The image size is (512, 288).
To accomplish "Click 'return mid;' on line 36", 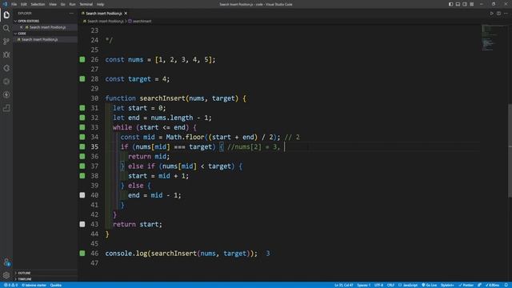I will click(x=149, y=157).
